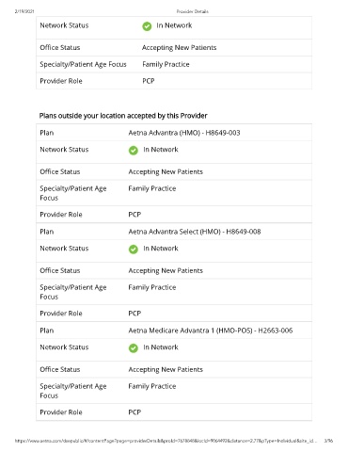Click the green checkmark under Aetna Advantra (HMO) plan
The height and width of the screenshot is (452, 348).
[x=134, y=151]
